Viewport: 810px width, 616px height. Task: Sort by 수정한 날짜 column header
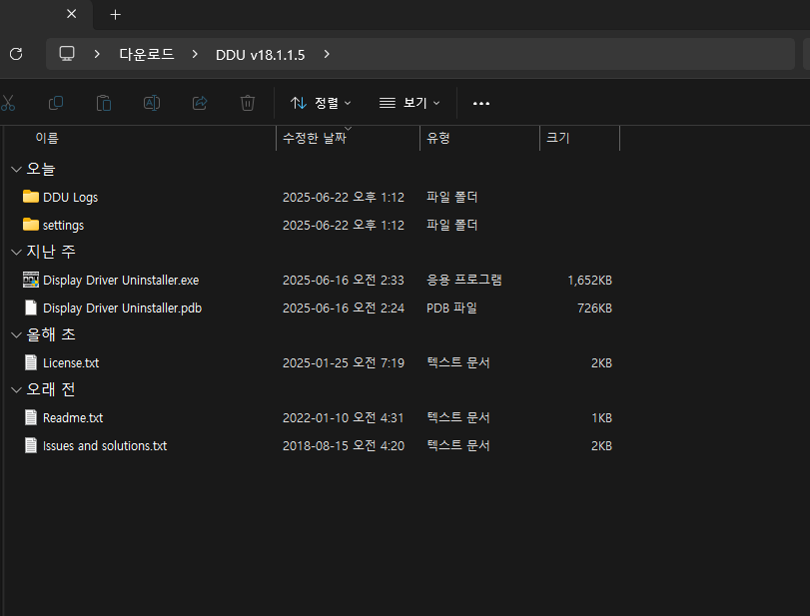tap(314, 139)
